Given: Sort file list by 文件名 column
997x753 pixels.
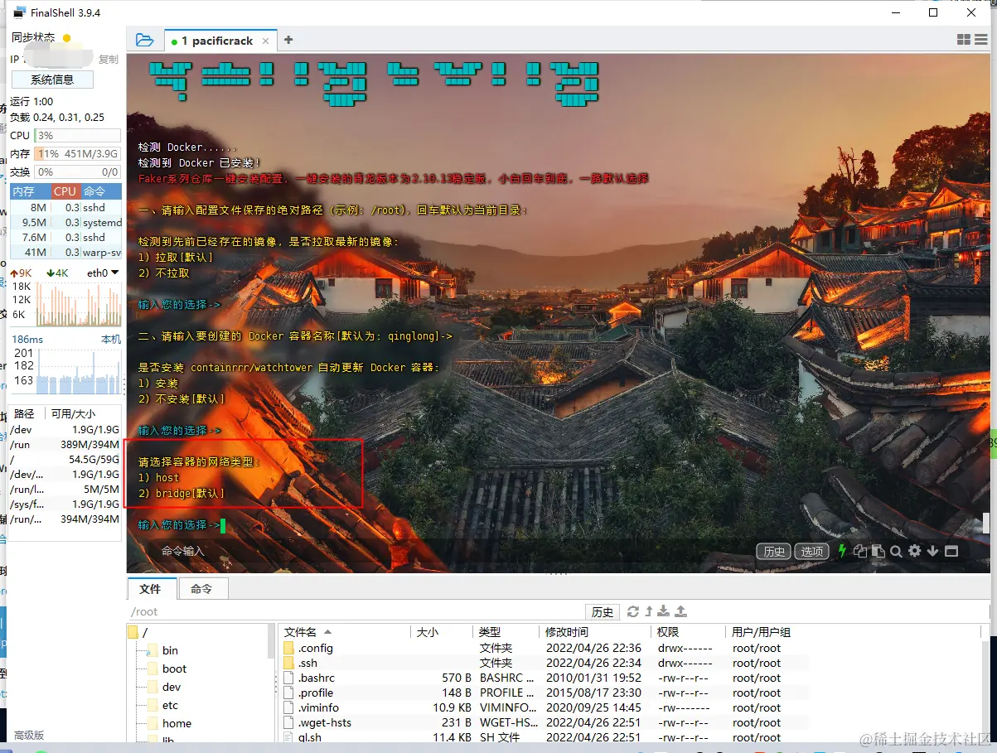Looking at the screenshot, I should pos(344,632).
